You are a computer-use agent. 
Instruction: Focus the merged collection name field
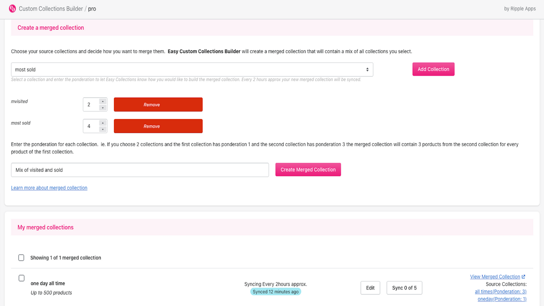click(x=140, y=170)
